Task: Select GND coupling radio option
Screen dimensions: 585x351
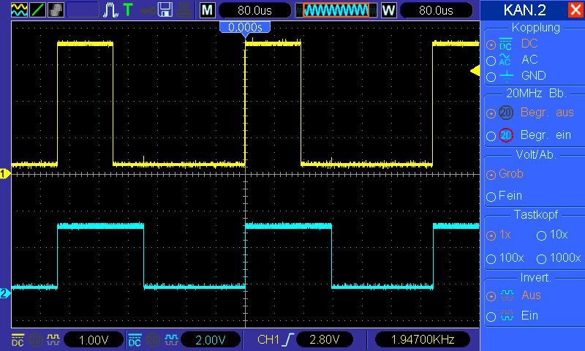Action: point(491,76)
